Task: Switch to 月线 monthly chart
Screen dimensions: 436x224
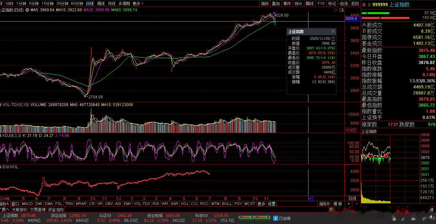Action: [111, 4]
